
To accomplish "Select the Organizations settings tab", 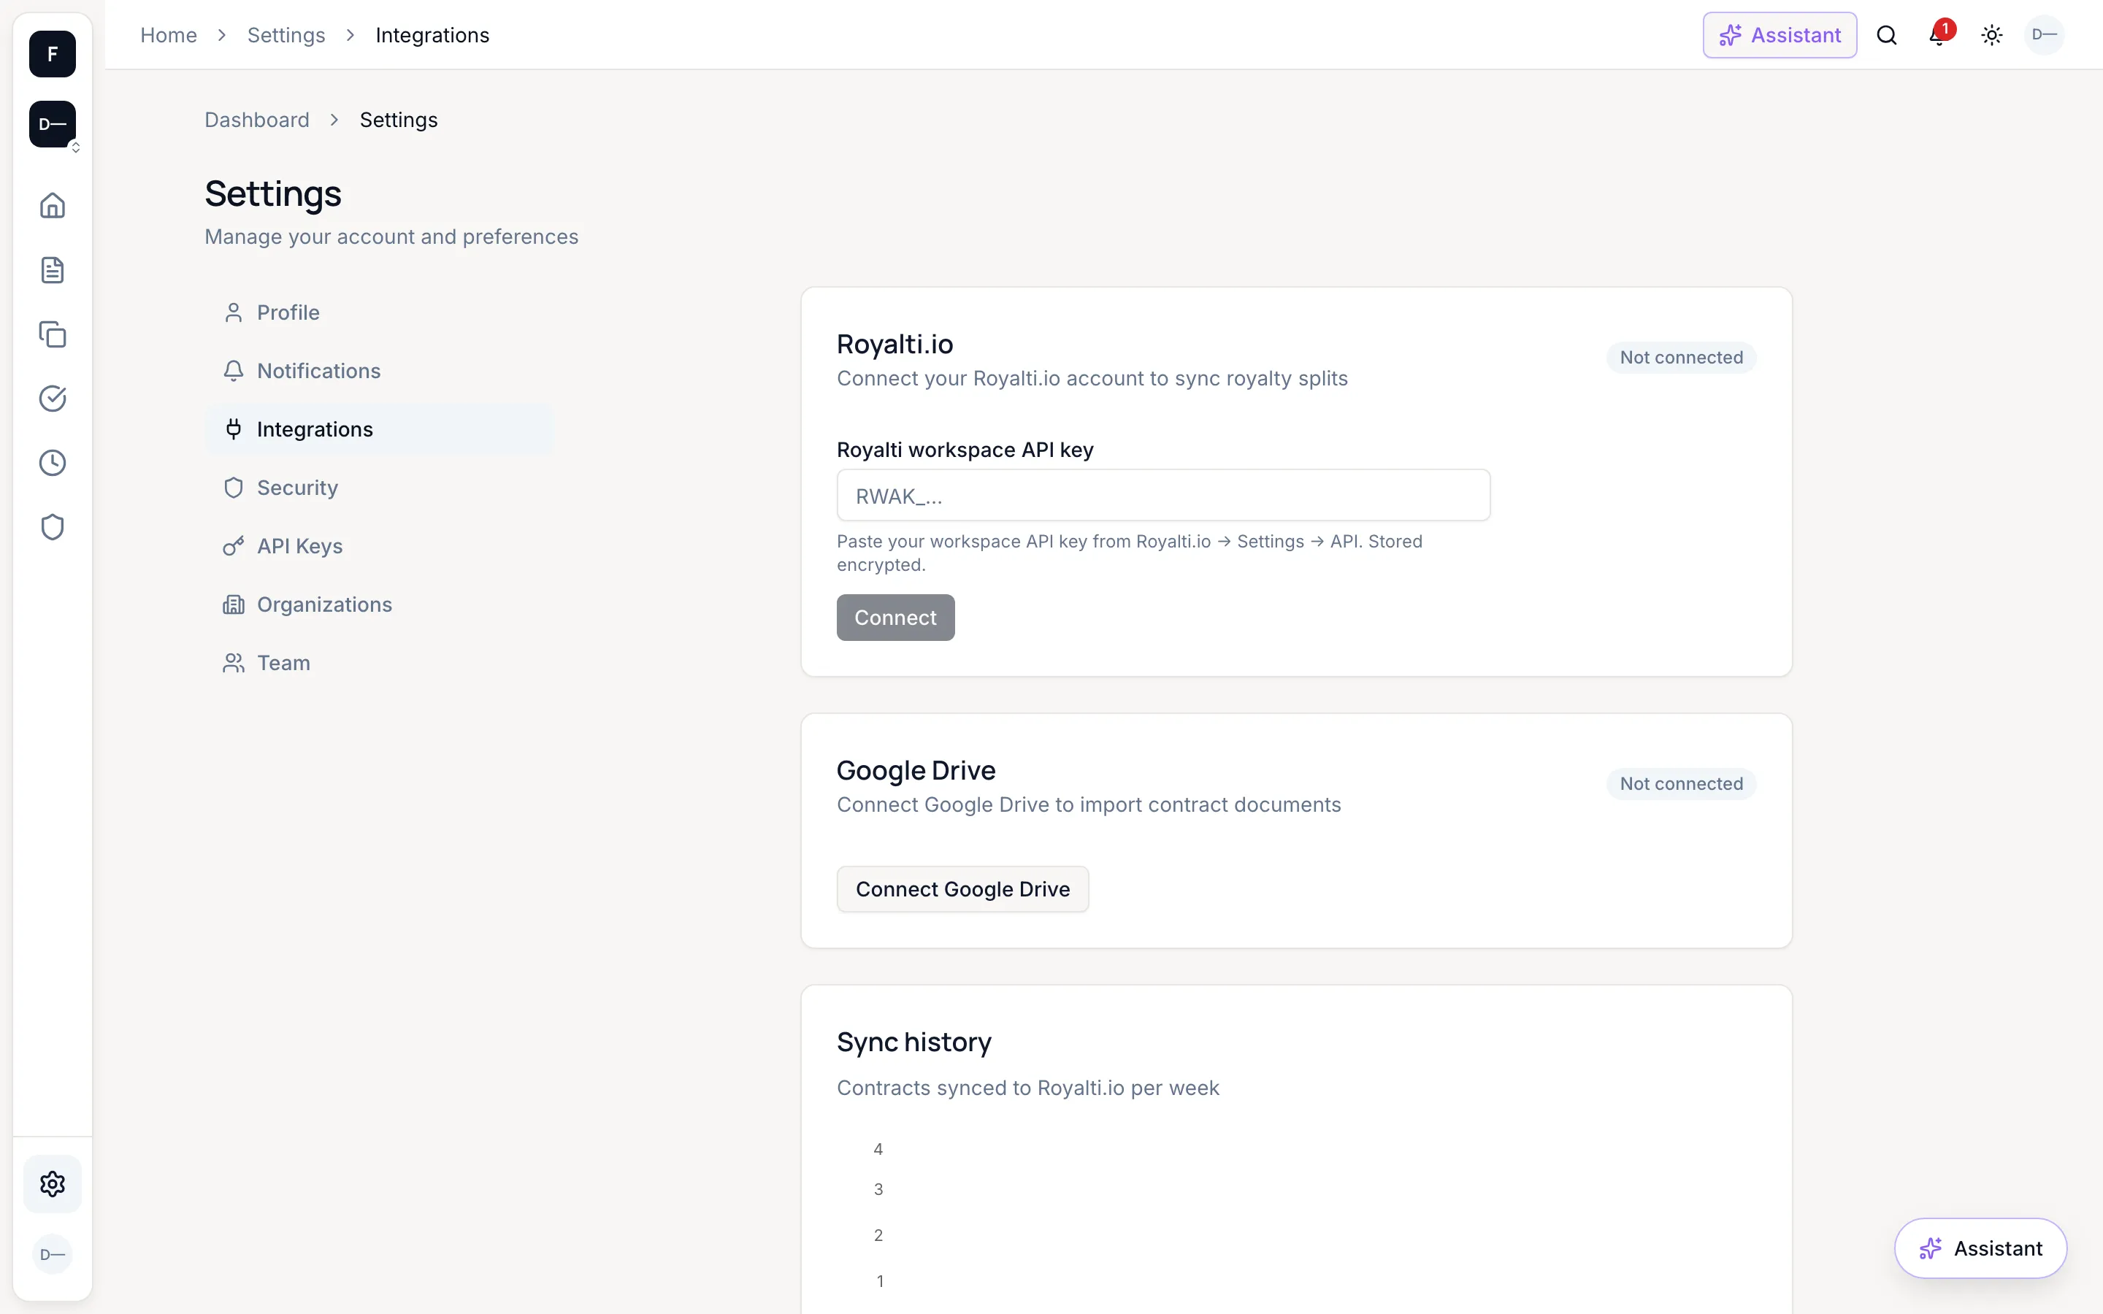I will tap(378, 604).
